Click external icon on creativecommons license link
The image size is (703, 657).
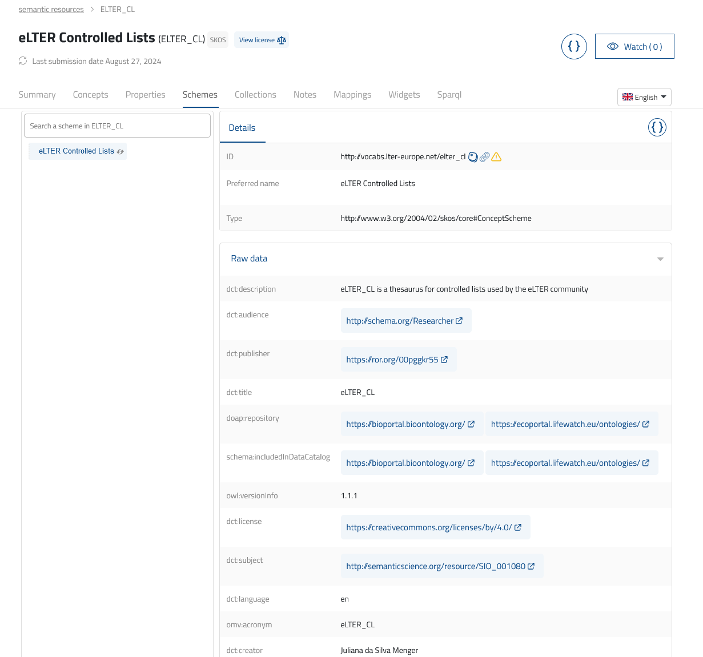pos(518,527)
